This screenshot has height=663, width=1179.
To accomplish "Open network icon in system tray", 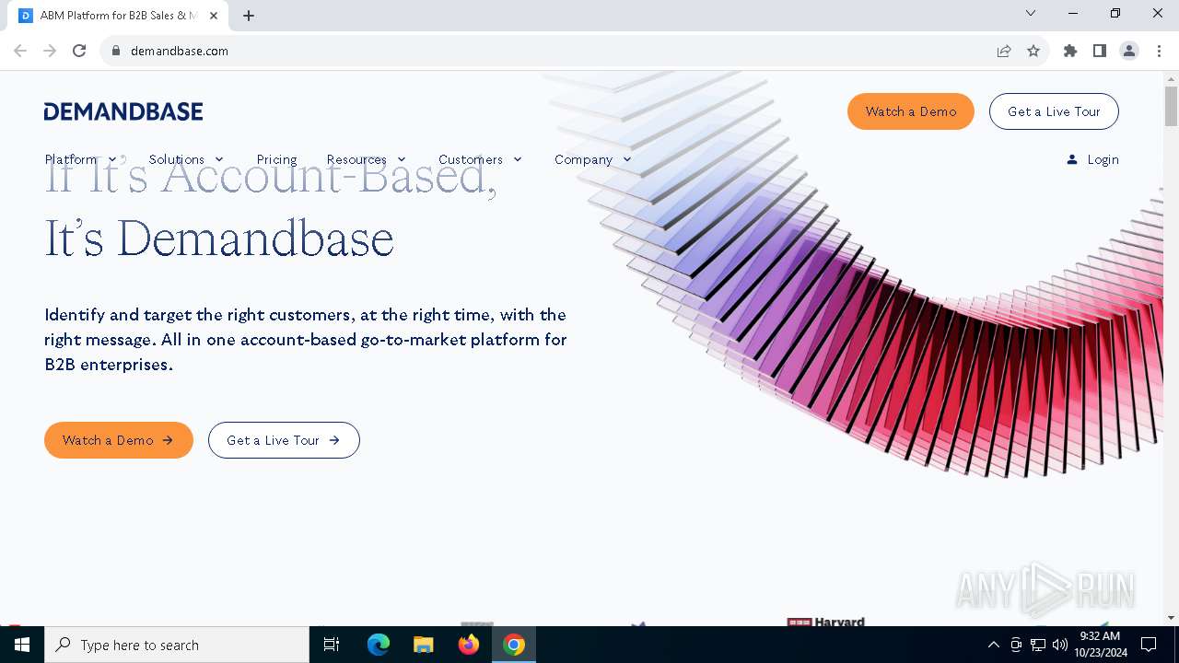I will [1038, 645].
